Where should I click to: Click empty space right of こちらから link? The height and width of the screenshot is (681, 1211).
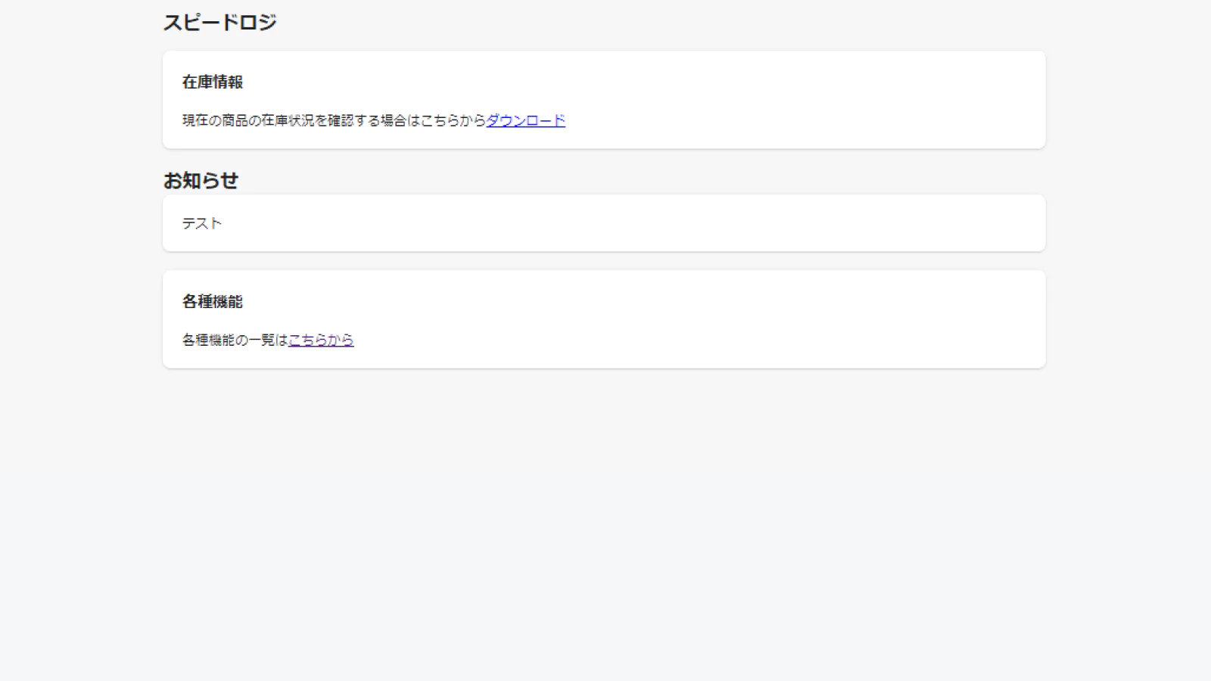(681, 340)
